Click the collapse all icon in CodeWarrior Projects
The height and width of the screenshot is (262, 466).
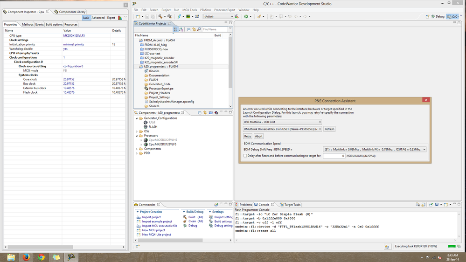188,29
